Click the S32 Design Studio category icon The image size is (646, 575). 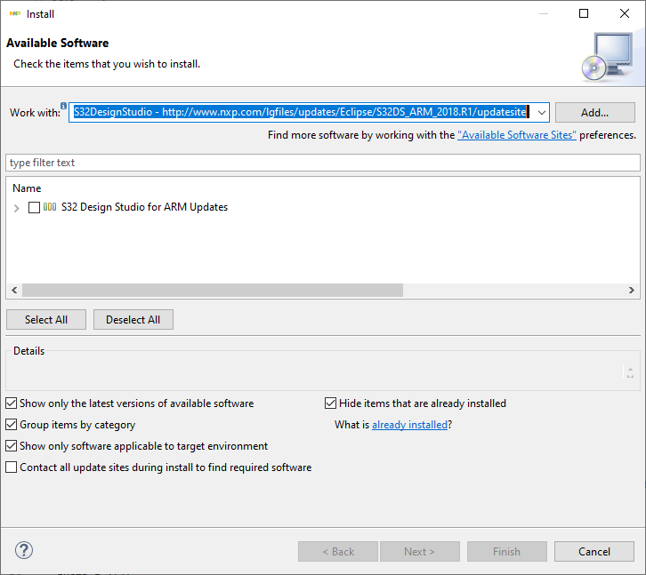click(x=50, y=207)
